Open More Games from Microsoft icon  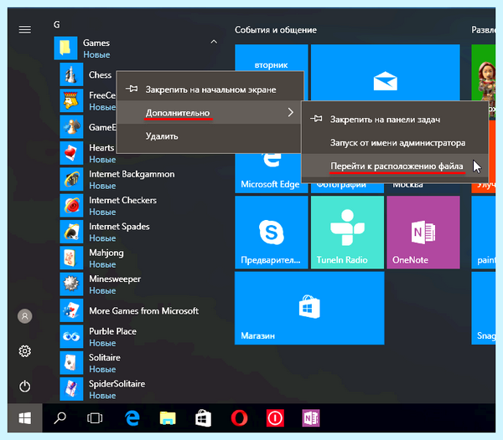71,310
